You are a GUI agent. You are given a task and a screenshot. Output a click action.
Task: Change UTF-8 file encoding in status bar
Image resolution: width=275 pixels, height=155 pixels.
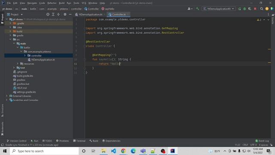(254, 145)
